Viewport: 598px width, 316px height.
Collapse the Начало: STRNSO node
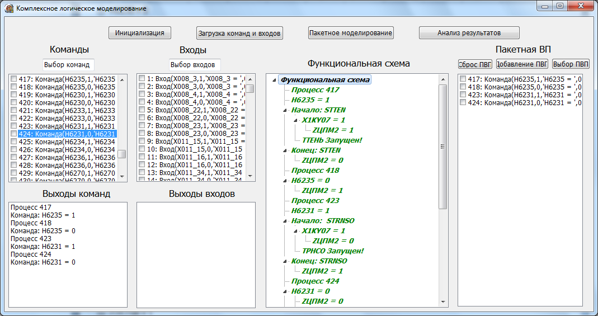point(285,221)
